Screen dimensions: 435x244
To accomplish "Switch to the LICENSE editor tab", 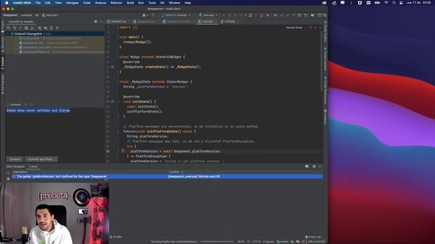I will click(x=229, y=21).
